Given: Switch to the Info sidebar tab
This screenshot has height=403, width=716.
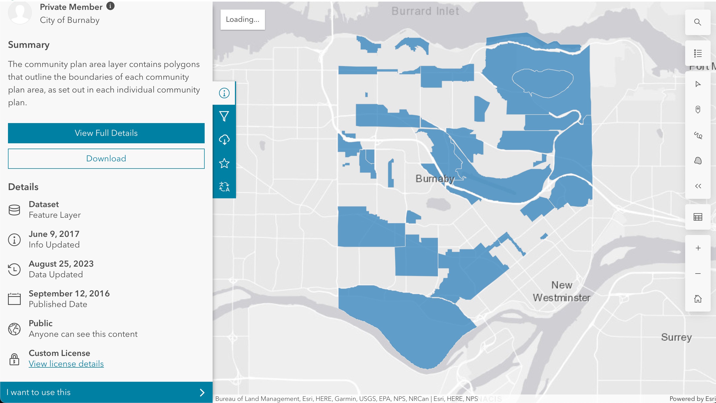Looking at the screenshot, I should click(x=224, y=93).
